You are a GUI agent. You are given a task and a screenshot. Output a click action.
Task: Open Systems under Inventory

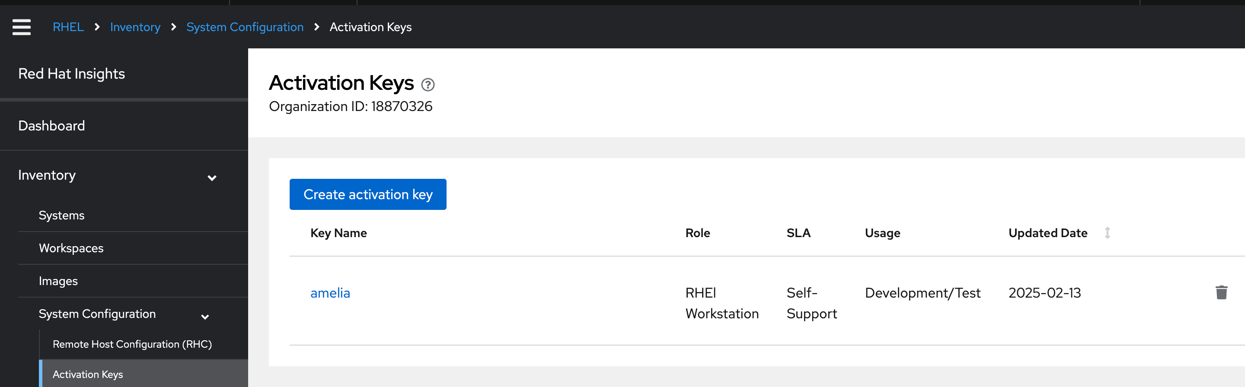point(61,215)
